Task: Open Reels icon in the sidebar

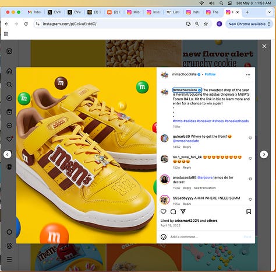Action: click(x=9, y=112)
